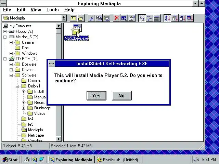The width and height of the screenshot is (219, 164).
Task: Click tree scrollbar up arrow
Action: tap(59, 26)
